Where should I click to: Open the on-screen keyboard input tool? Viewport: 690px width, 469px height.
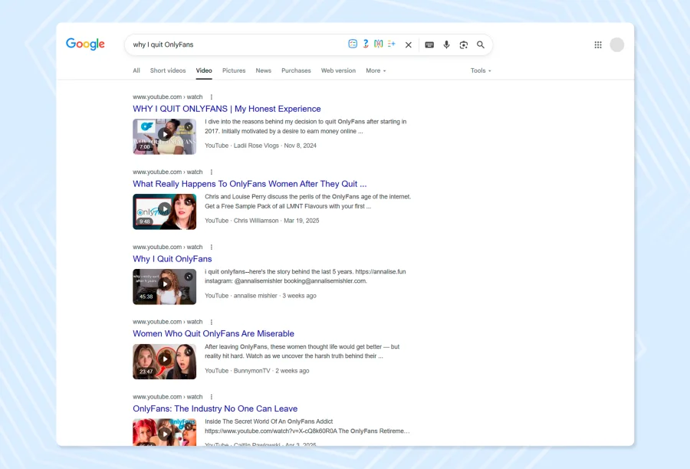(429, 44)
